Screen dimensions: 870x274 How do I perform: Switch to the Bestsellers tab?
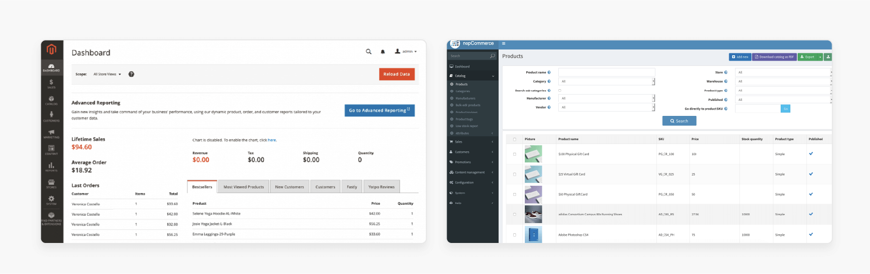[x=202, y=187]
